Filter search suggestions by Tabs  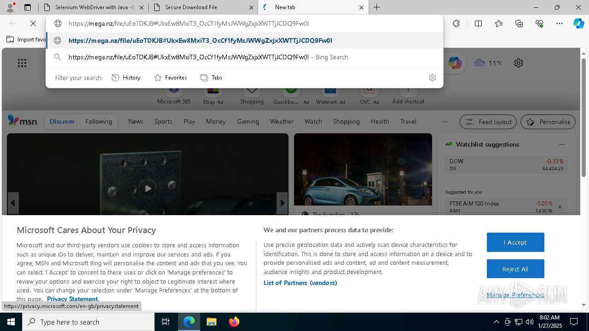211,78
